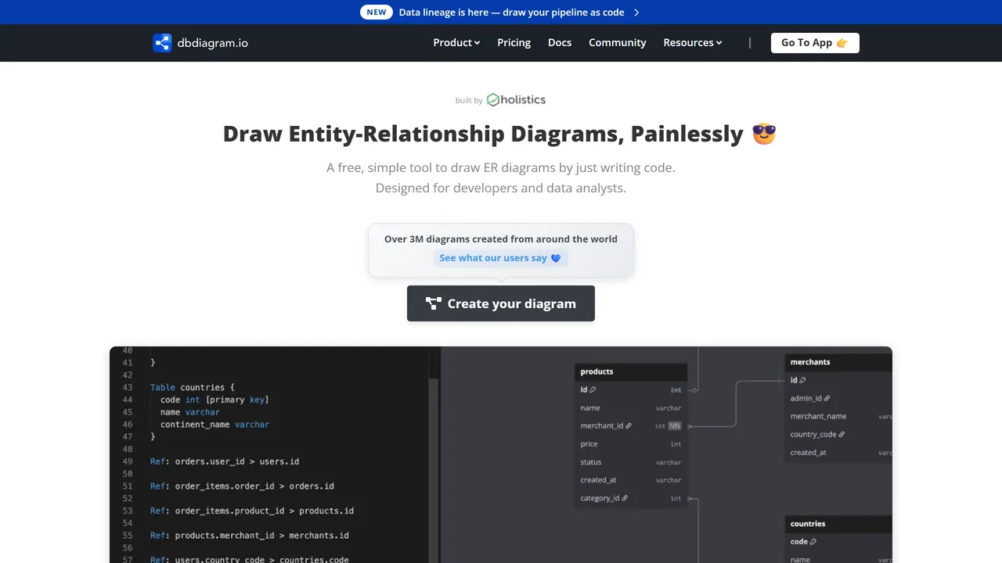Open the Pricing page
Screen dimensions: 1002x563
514,43
